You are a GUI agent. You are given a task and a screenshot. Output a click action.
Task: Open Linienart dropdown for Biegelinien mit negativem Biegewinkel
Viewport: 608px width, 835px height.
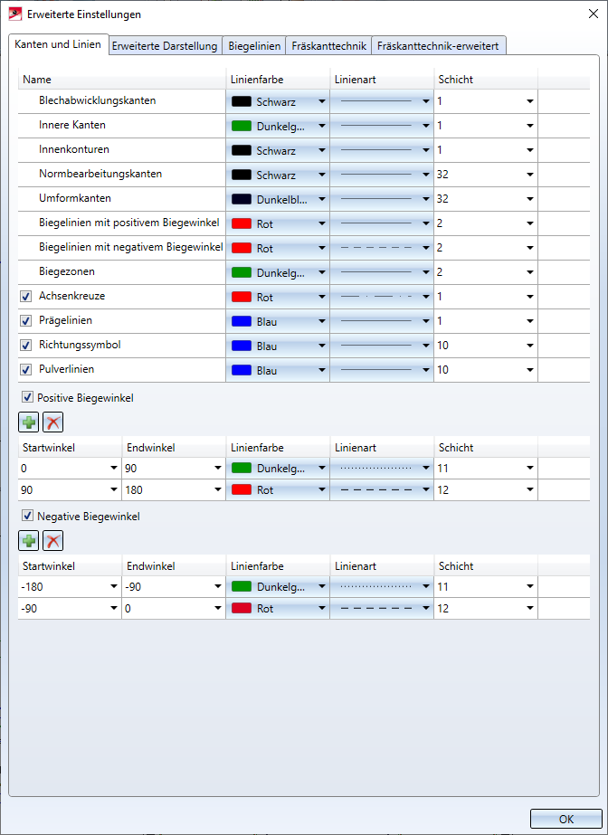(x=426, y=248)
